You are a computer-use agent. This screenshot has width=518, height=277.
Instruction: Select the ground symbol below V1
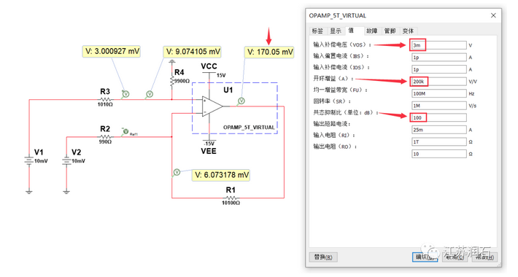coord(29,192)
